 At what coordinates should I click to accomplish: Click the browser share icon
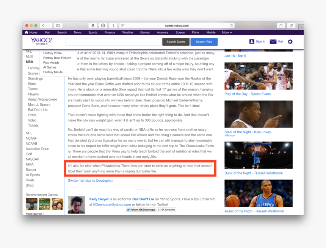[281, 25]
